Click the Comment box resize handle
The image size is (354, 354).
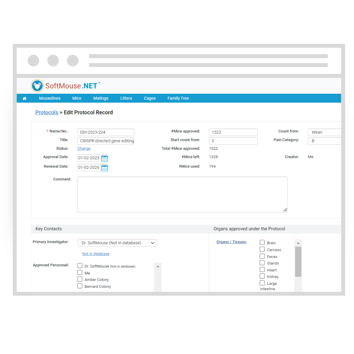tap(285, 210)
